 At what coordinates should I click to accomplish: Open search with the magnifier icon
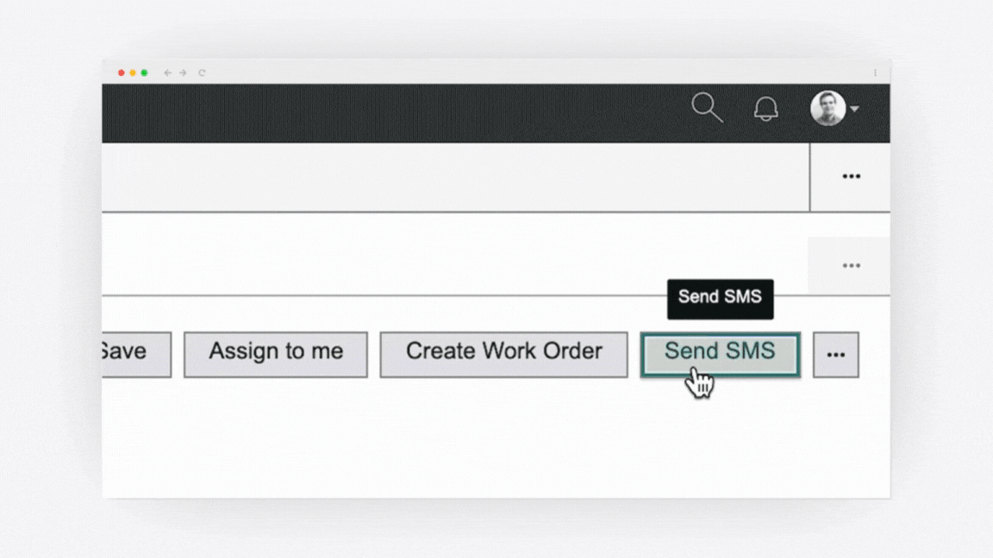tap(707, 108)
